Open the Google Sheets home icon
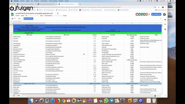185x104 pixels. click(12, 14)
